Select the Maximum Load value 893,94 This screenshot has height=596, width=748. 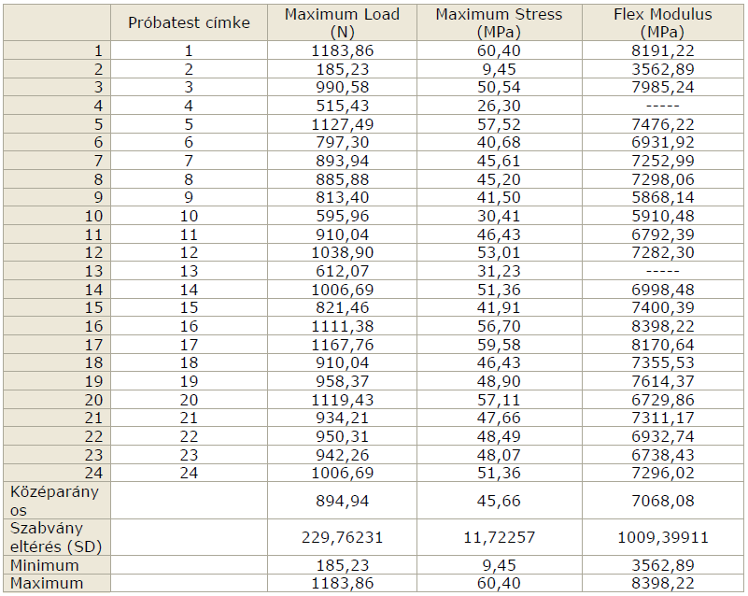coord(342,161)
